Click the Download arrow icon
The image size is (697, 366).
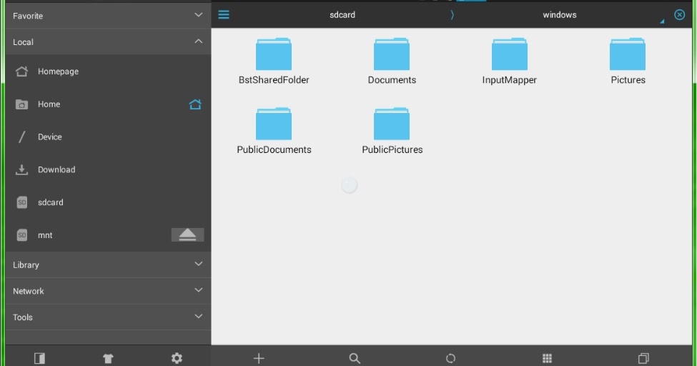21,169
